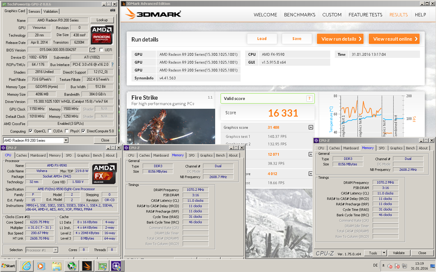Click the network tray icon

coord(404,266)
